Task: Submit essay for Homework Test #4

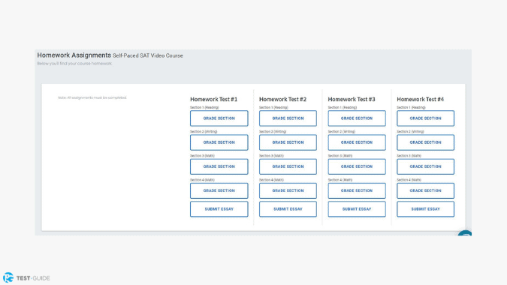Action: (426, 209)
